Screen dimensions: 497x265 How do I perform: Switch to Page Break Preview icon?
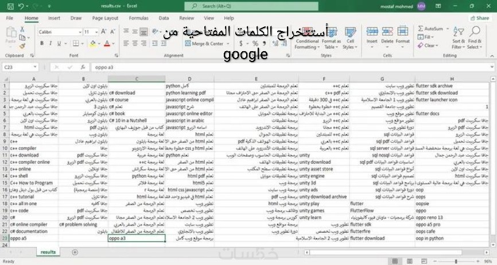[x=424, y=261]
